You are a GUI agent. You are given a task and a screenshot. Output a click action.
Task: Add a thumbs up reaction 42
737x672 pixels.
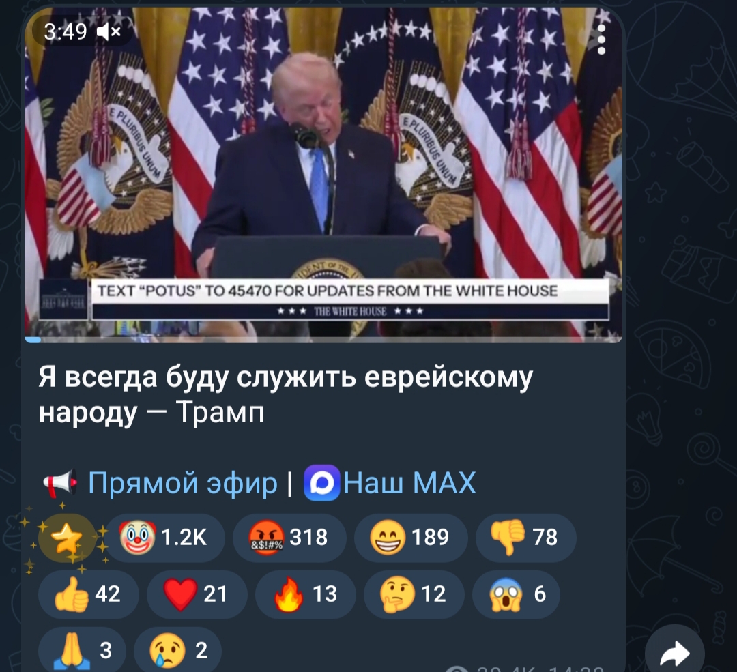pos(88,594)
